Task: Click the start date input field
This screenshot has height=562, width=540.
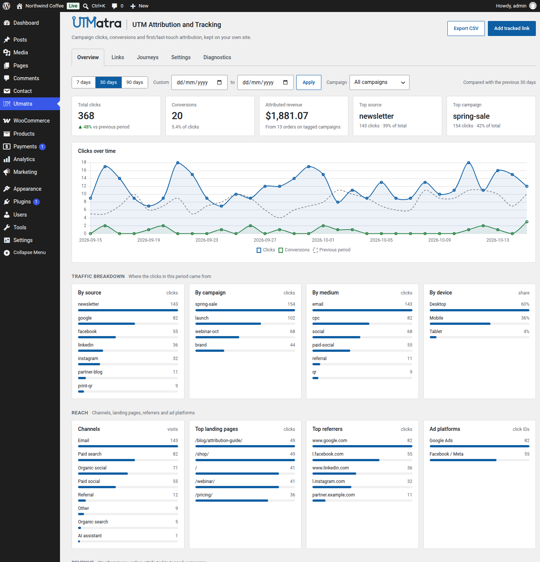Action: point(199,82)
